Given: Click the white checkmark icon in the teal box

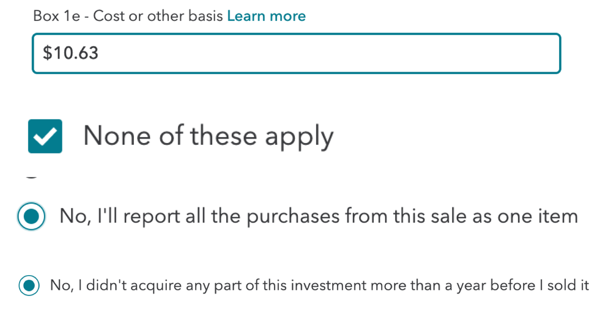Looking at the screenshot, I should [x=45, y=136].
